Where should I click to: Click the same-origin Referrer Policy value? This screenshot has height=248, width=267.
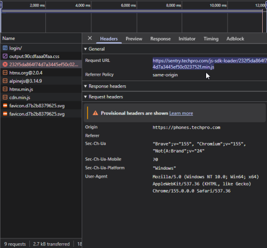(x=165, y=75)
